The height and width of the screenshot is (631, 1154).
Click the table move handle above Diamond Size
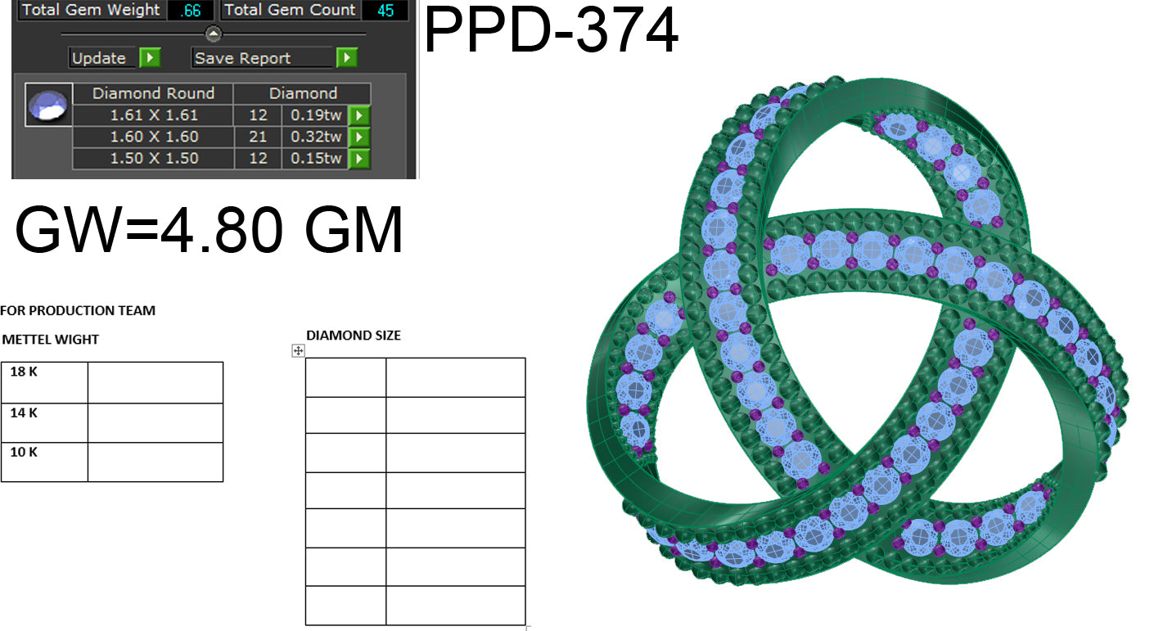pos(297,350)
